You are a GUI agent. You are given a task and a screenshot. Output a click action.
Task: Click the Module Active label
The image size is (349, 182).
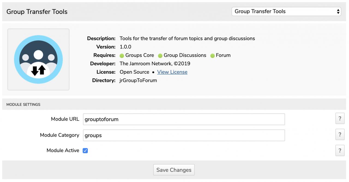coord(63,150)
